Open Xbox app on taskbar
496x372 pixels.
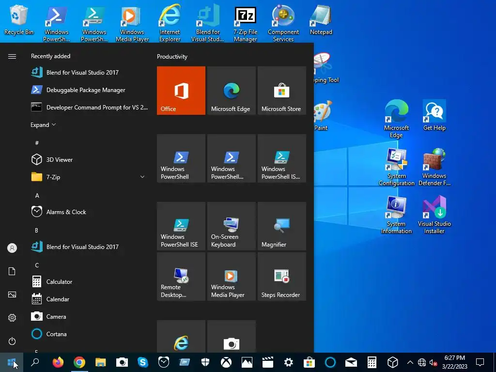226,362
